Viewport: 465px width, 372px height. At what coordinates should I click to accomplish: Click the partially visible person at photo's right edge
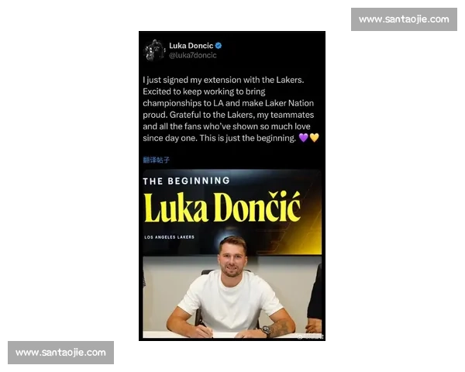point(315,300)
